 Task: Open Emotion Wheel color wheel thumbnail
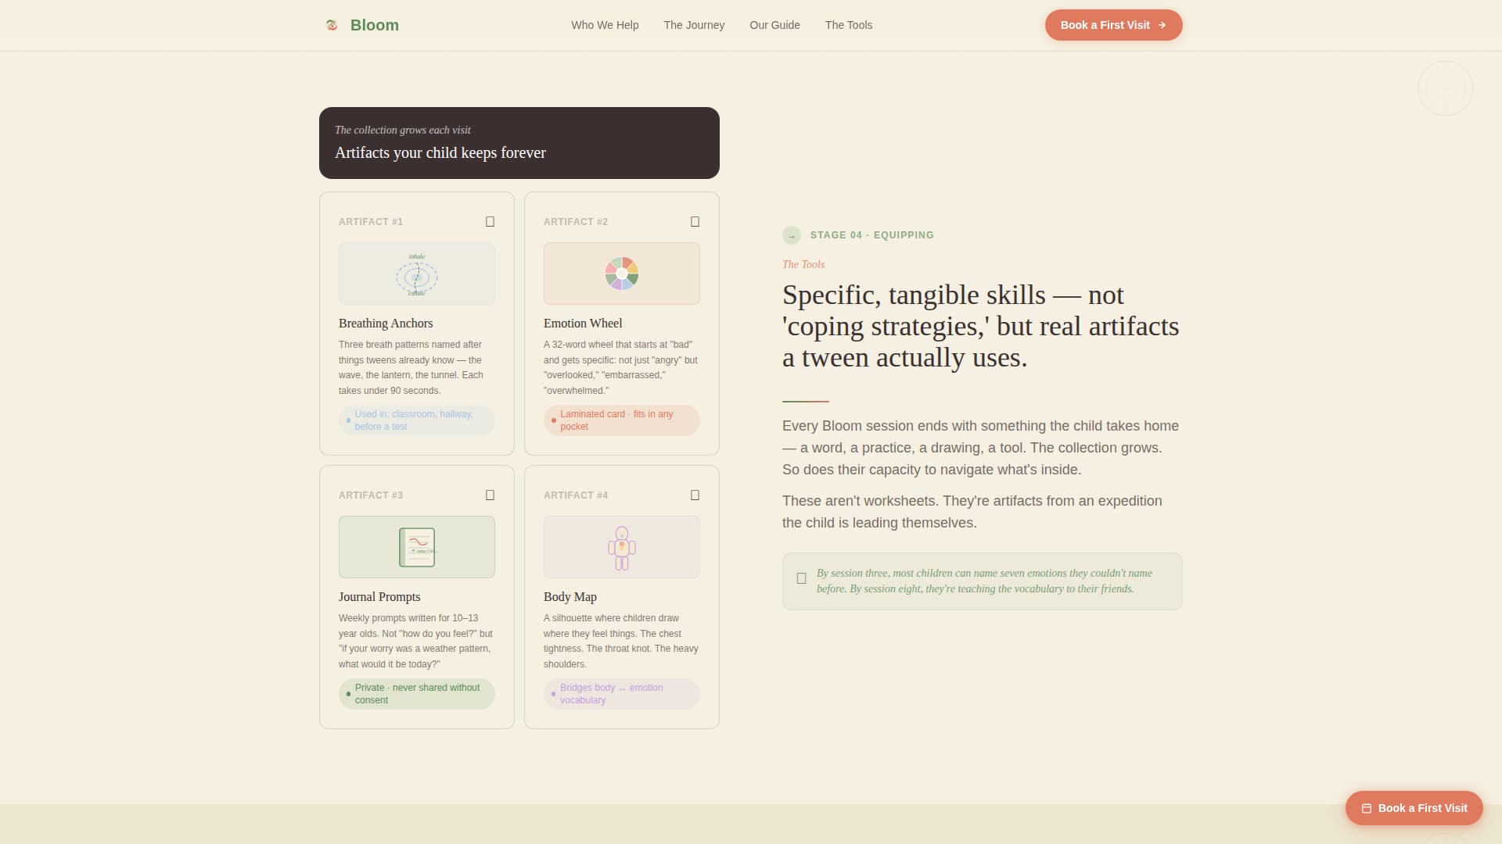point(622,274)
